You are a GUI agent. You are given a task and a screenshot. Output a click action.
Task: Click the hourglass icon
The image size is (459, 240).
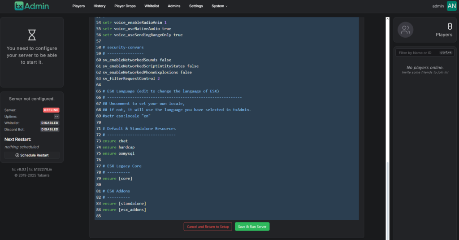[x=32, y=35]
